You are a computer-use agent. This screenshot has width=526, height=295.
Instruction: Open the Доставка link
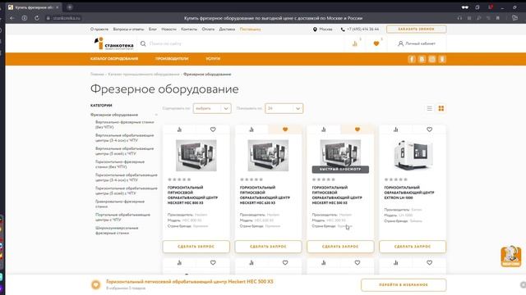[227, 29]
